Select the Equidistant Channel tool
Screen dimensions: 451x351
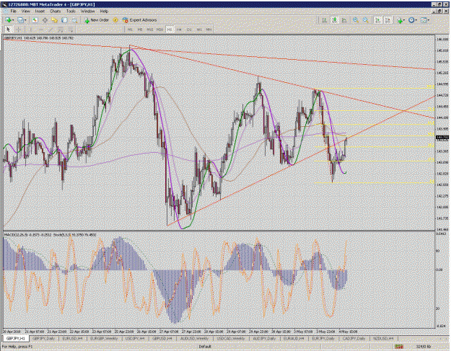pyautogui.click(x=61, y=30)
